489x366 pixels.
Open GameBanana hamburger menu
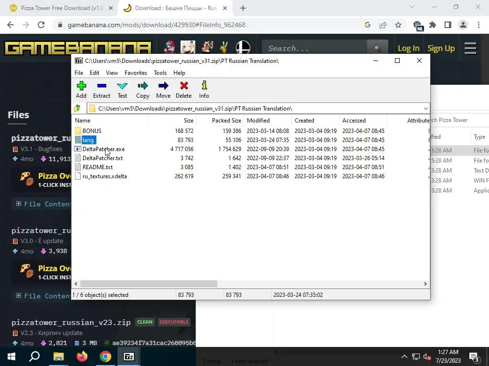[x=470, y=48]
